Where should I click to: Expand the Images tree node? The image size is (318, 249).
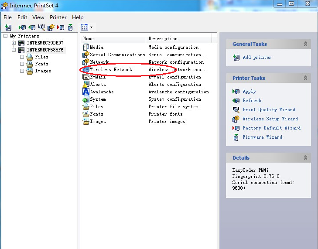tap(22, 71)
